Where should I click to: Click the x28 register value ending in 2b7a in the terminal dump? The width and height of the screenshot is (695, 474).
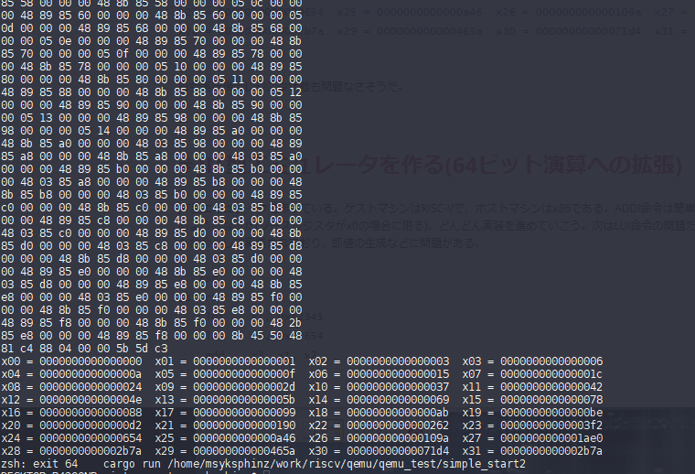pos(91,451)
